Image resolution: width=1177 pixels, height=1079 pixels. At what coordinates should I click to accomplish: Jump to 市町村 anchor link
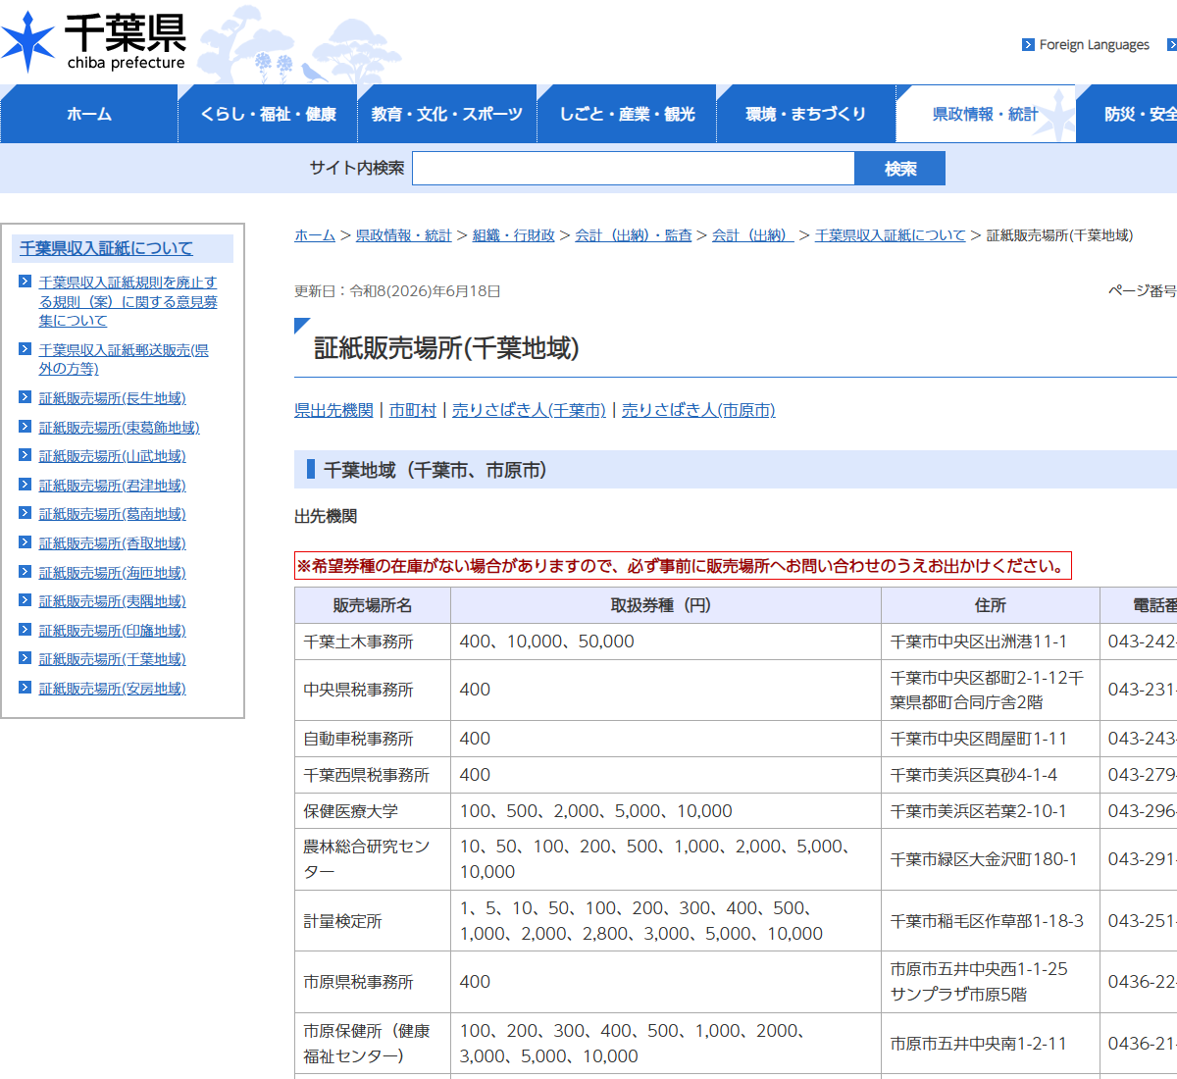[413, 410]
